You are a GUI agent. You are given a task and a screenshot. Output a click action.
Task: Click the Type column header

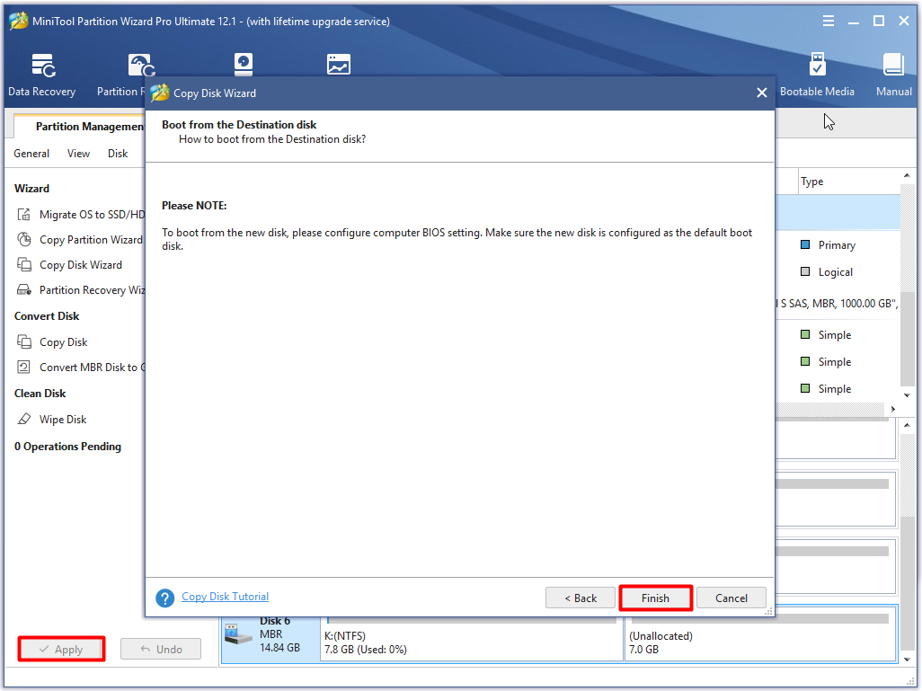tap(850, 182)
